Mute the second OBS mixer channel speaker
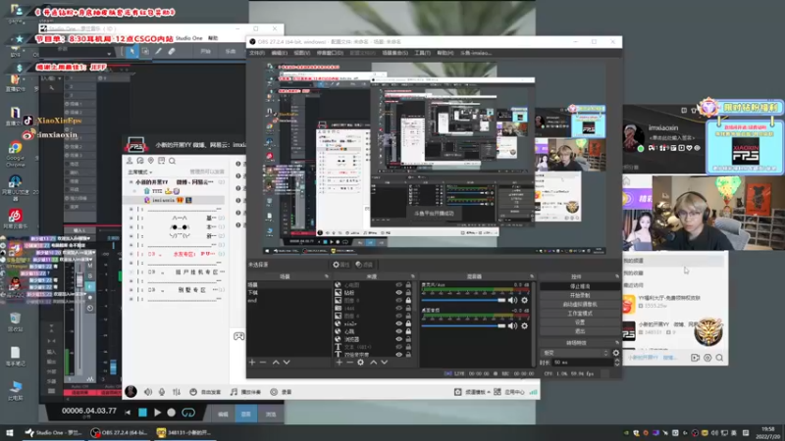This screenshot has width=785, height=441. [512, 325]
